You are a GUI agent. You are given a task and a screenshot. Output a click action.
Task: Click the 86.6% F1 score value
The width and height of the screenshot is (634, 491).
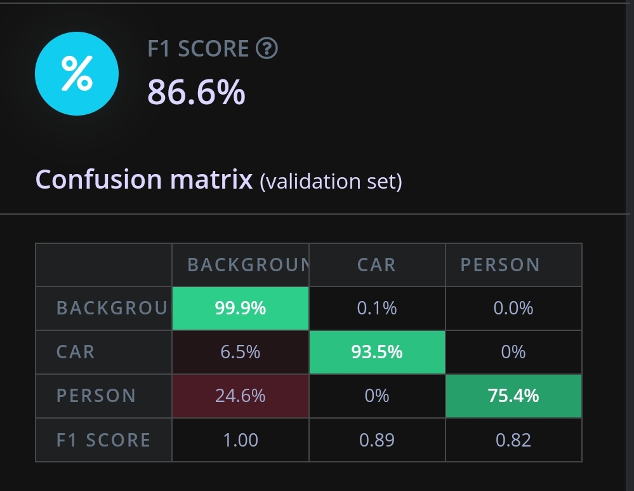coord(196,92)
